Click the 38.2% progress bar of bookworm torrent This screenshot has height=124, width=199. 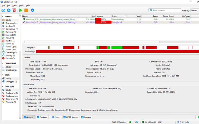[x=103, y=19]
